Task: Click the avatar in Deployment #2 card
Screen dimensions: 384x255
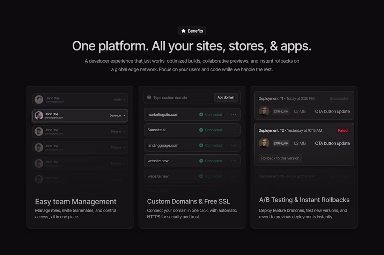Action: coord(264,143)
